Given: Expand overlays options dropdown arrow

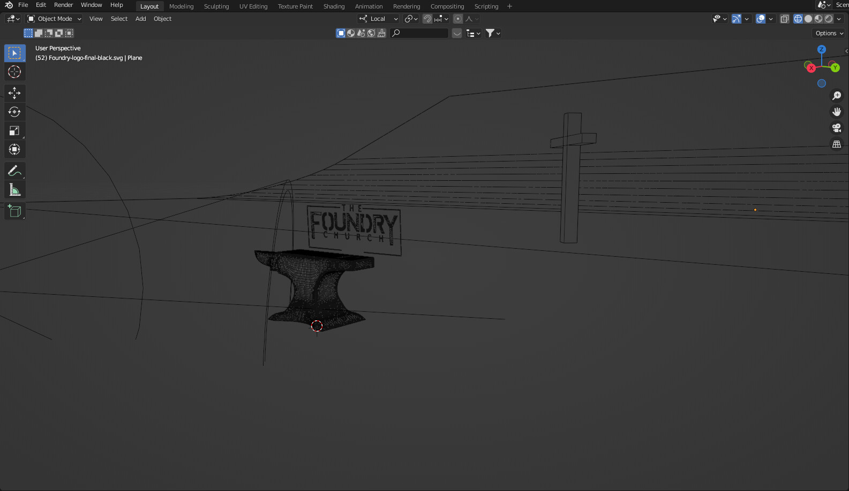Looking at the screenshot, I should [x=771, y=19].
